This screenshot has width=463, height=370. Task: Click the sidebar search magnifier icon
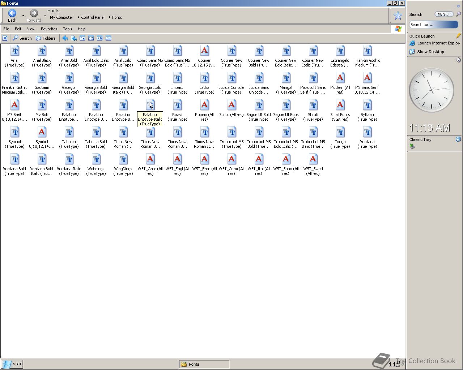[x=458, y=14]
